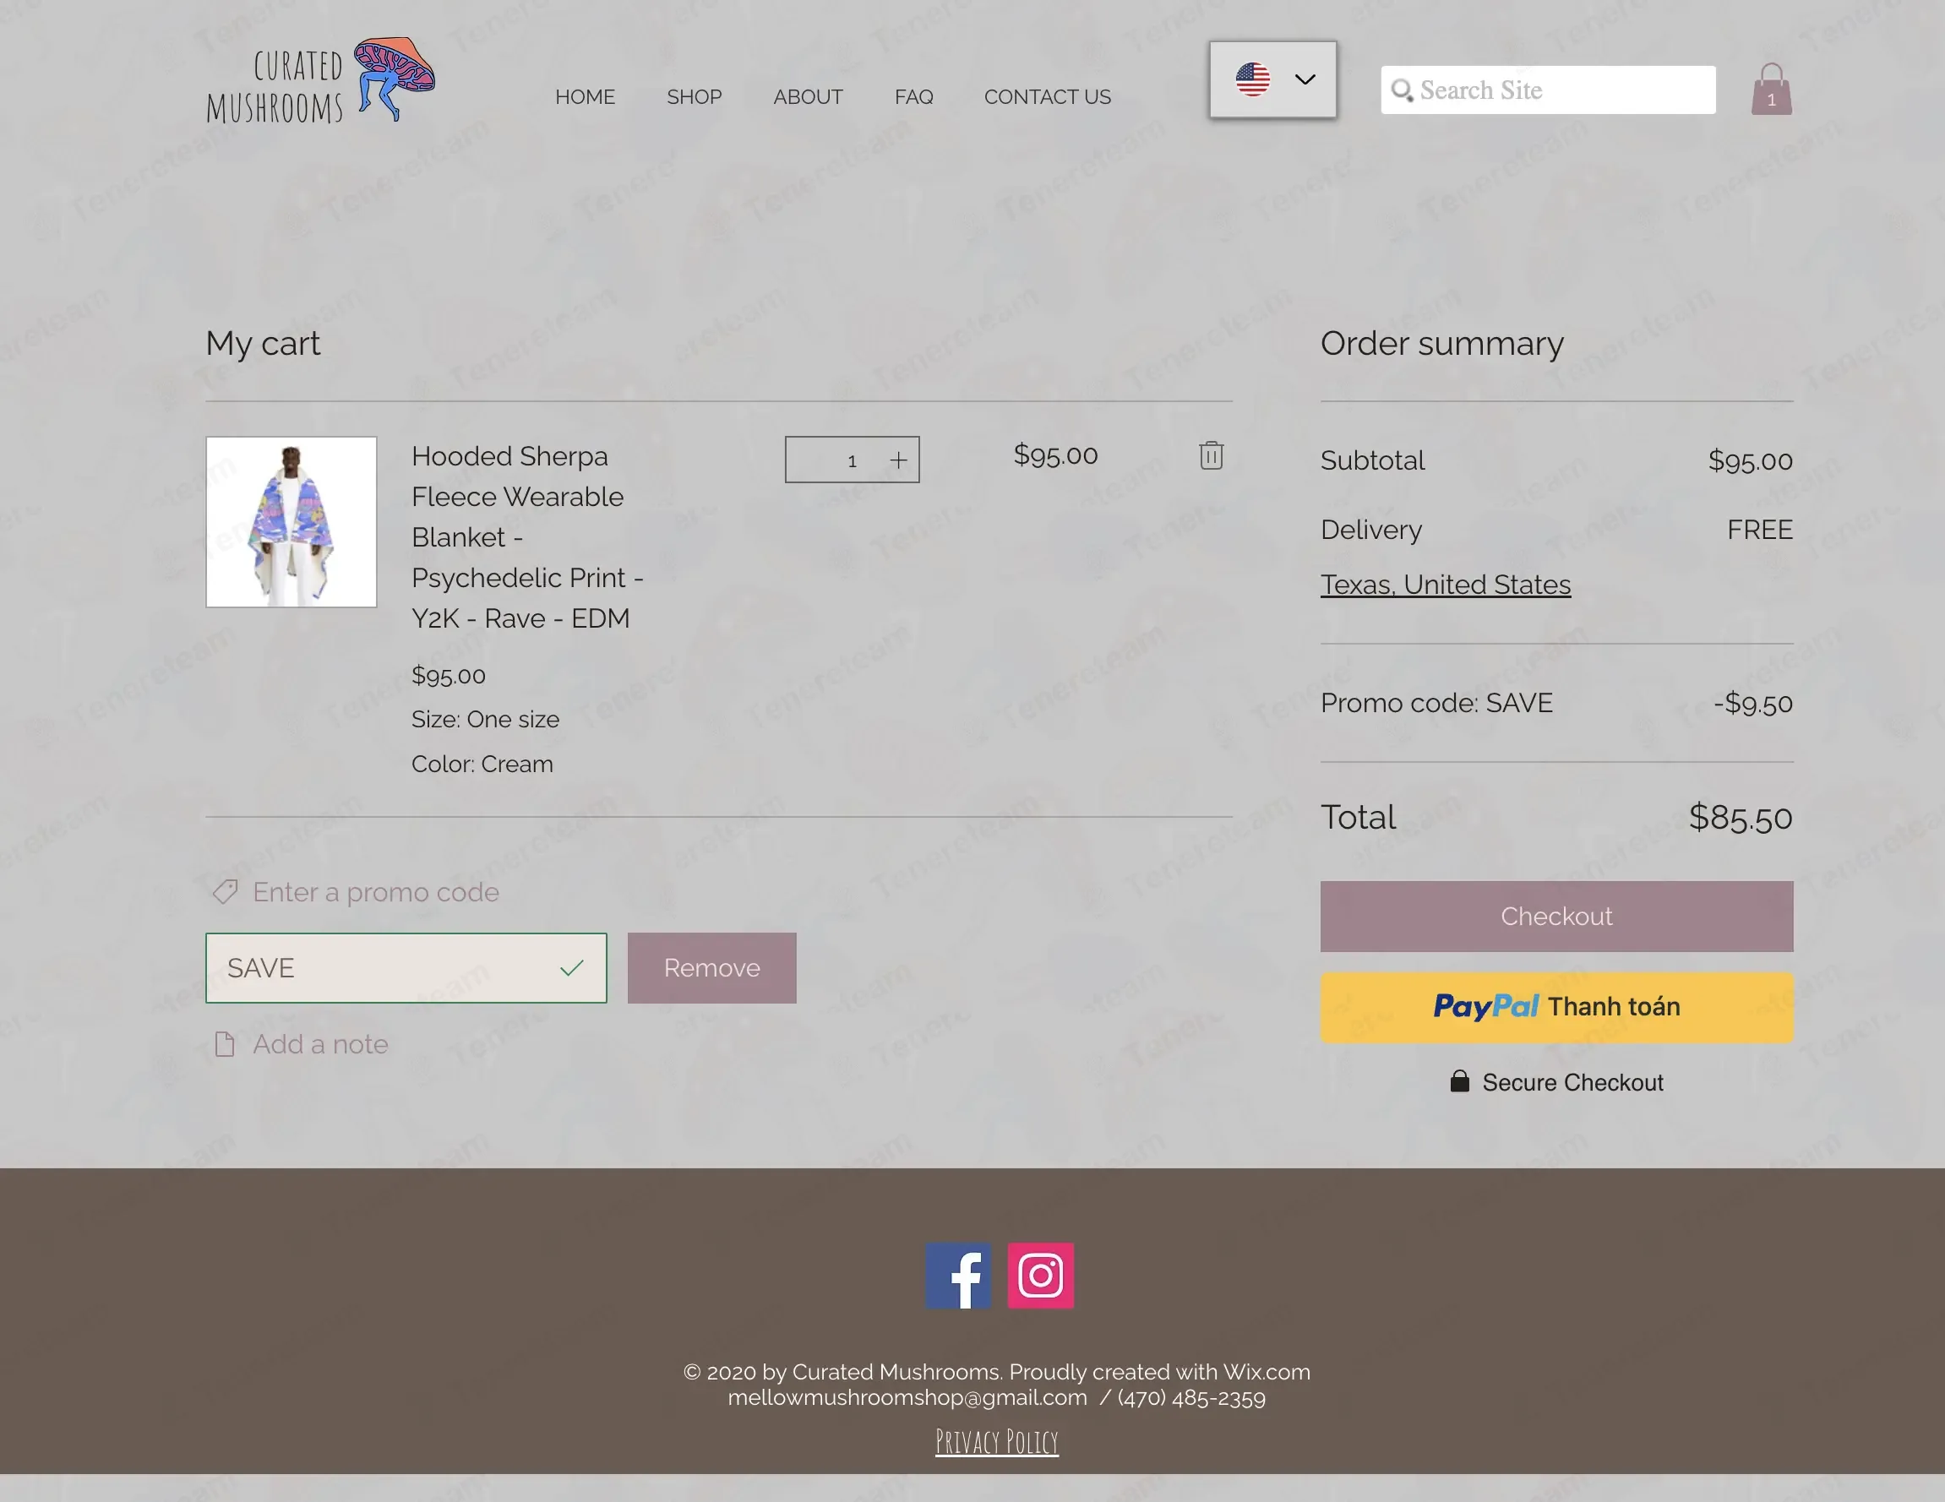Viewport: 1945px width, 1502px height.
Task: Click the Promo code: SAVE label
Action: point(1436,704)
